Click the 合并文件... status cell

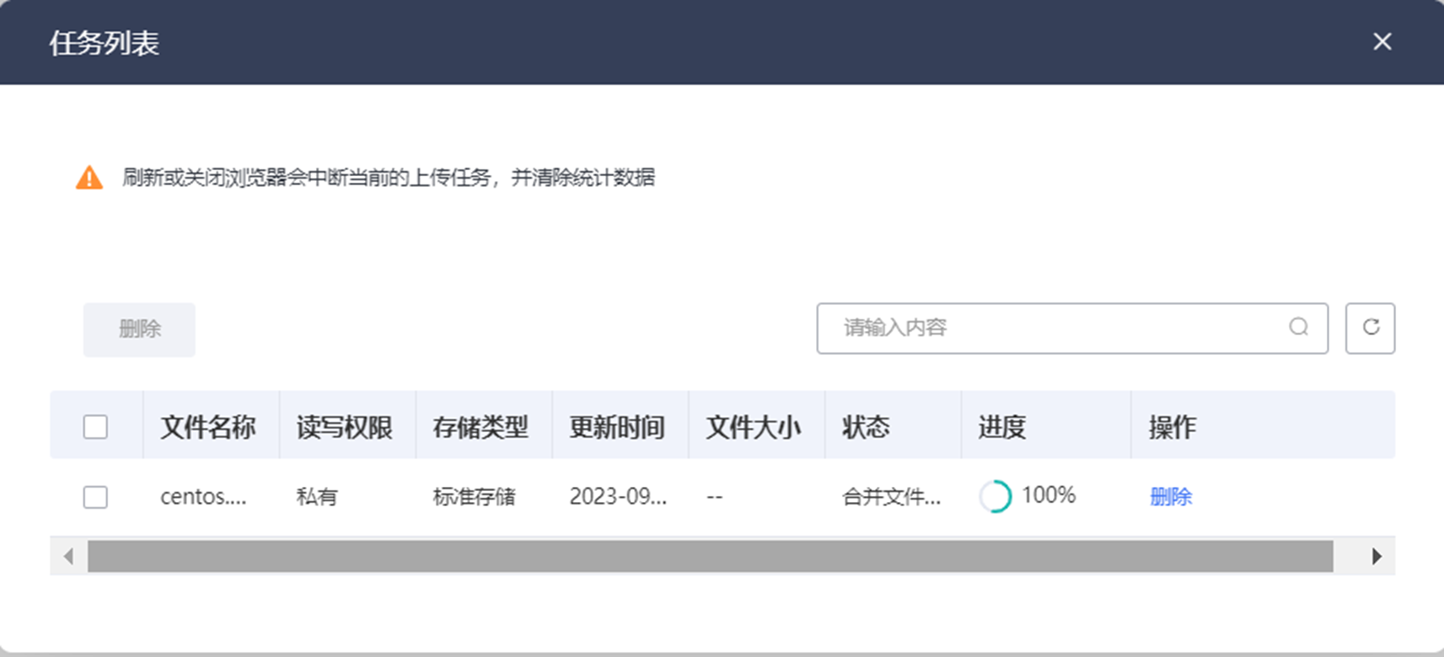(x=891, y=497)
